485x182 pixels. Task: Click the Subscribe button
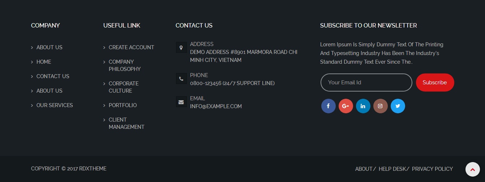point(435,82)
